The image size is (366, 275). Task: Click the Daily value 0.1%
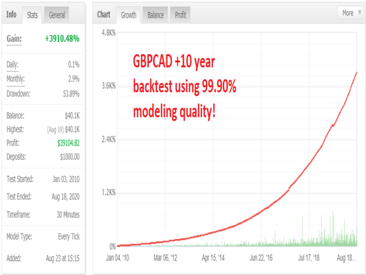pos(74,65)
